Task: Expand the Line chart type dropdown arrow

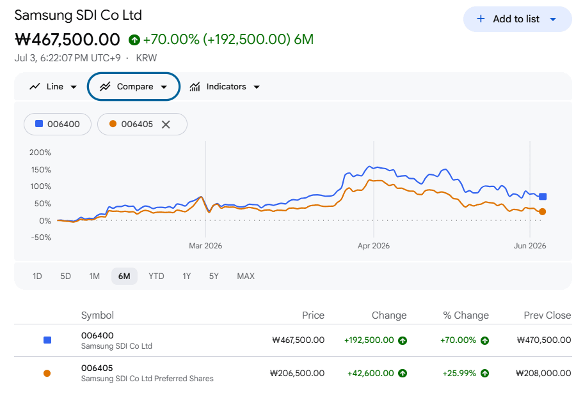Action: 74,87
